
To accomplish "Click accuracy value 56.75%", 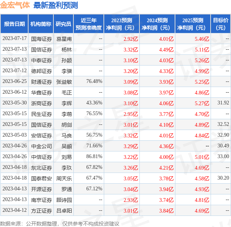I will point(94,135).
